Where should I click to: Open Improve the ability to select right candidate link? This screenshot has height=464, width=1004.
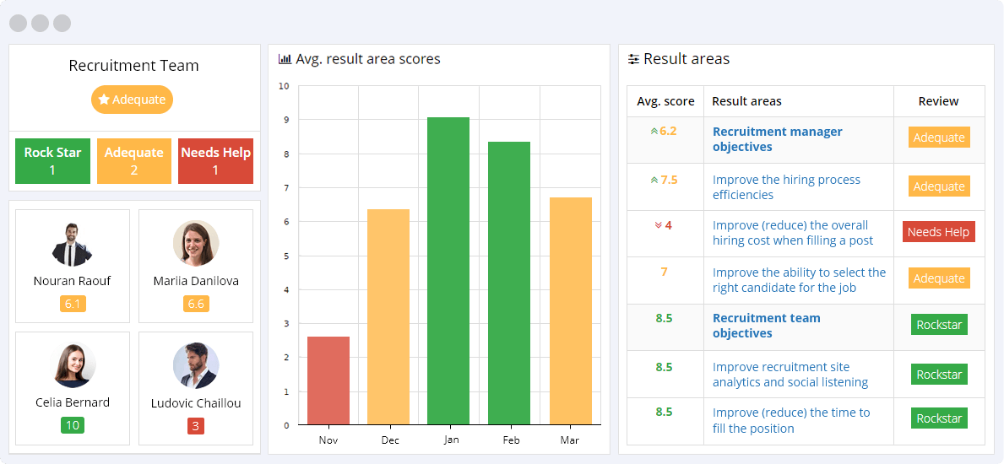pos(799,280)
